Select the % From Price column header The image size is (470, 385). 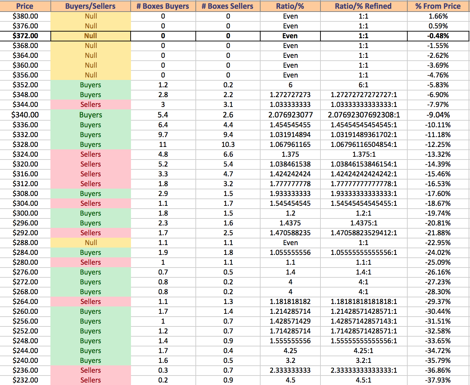(438, 6)
